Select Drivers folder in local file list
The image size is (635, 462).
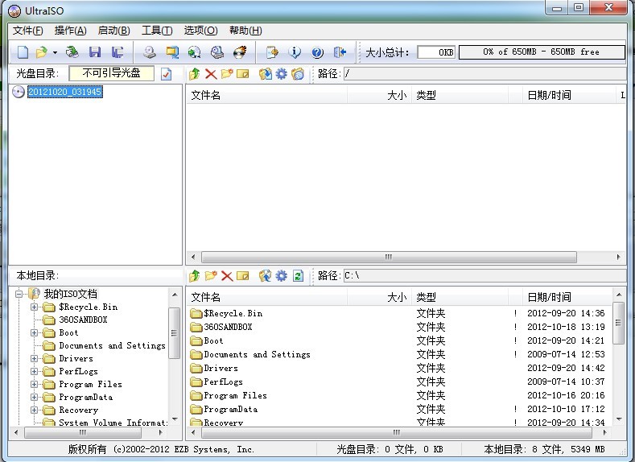[221, 368]
